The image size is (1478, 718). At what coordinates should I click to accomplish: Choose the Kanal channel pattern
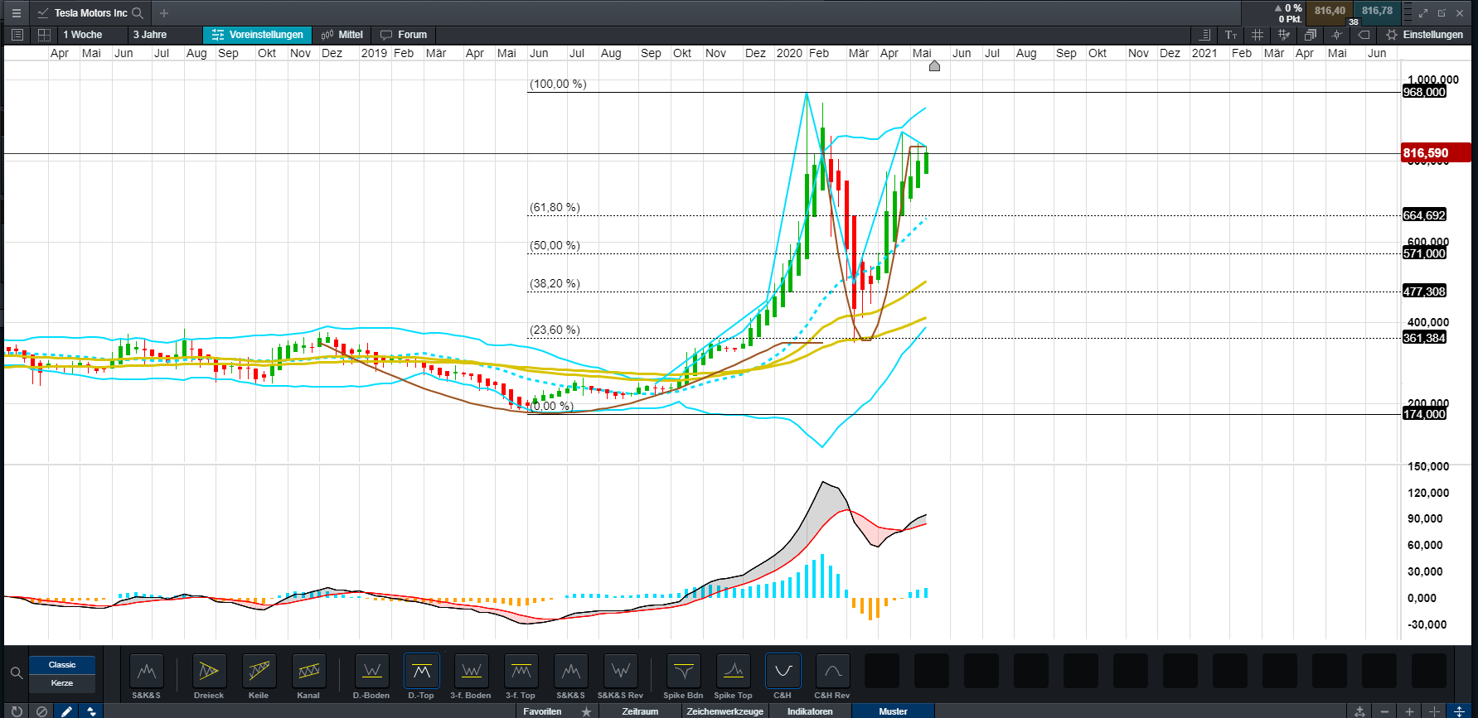(x=308, y=671)
